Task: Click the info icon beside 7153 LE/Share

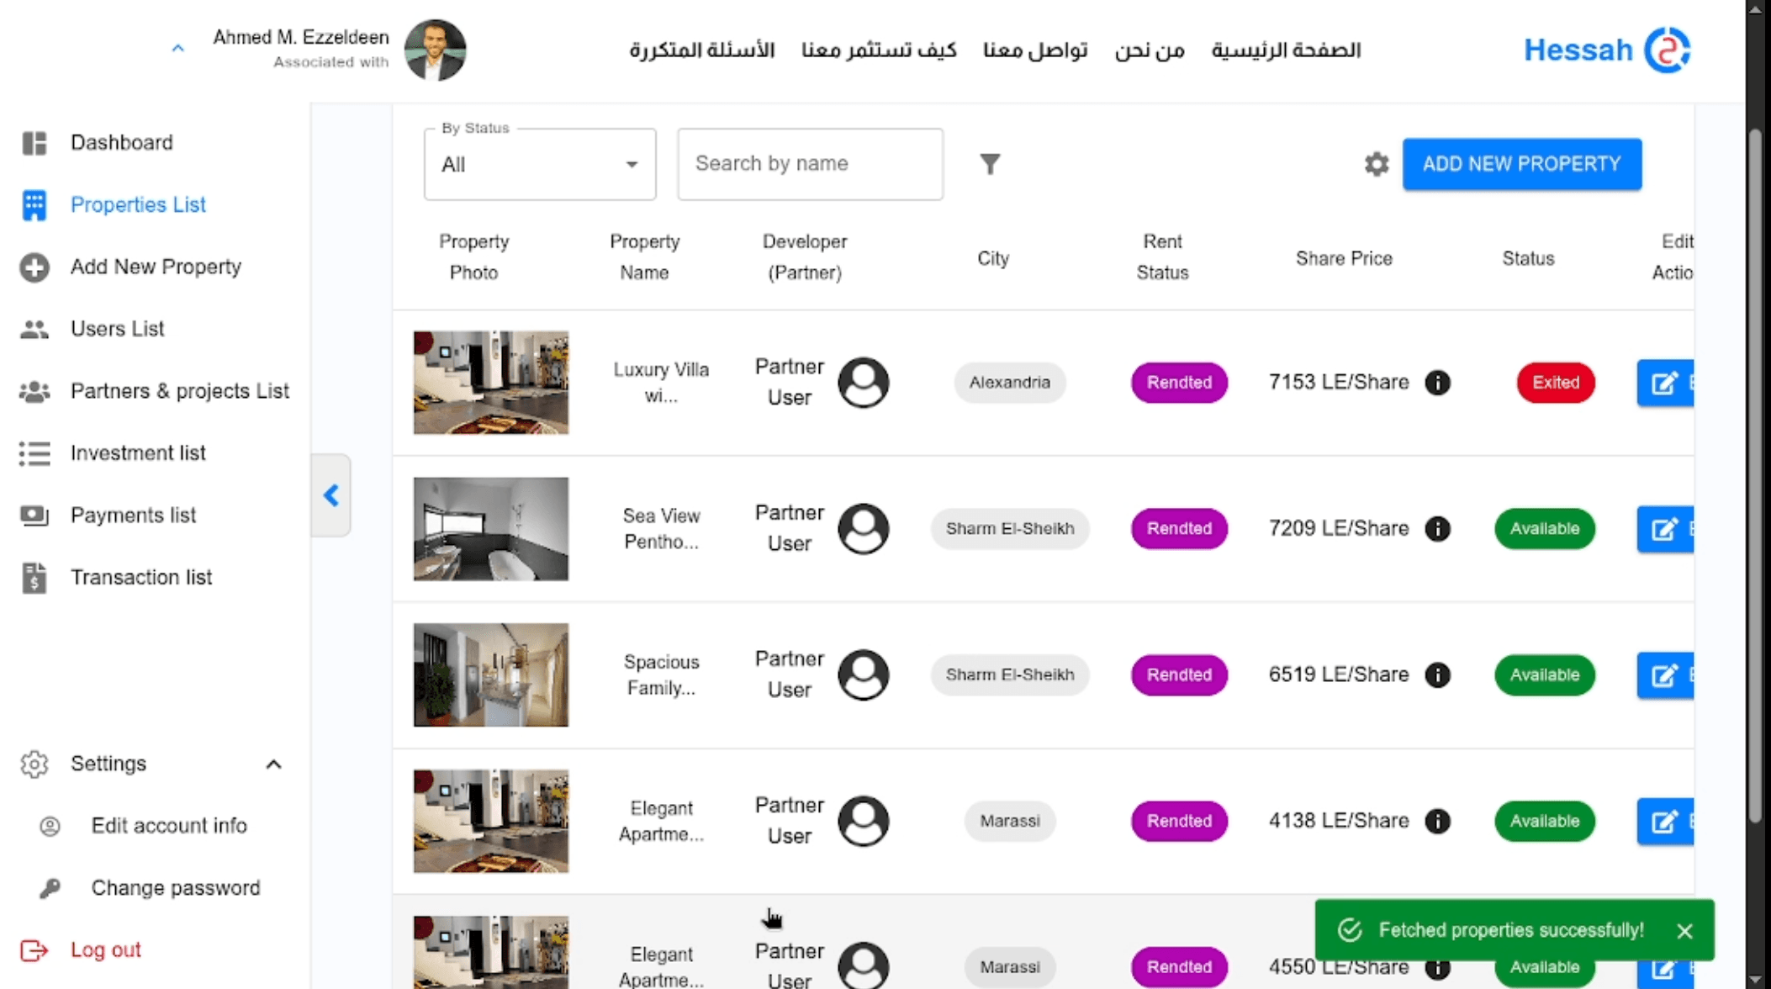Action: 1438,383
